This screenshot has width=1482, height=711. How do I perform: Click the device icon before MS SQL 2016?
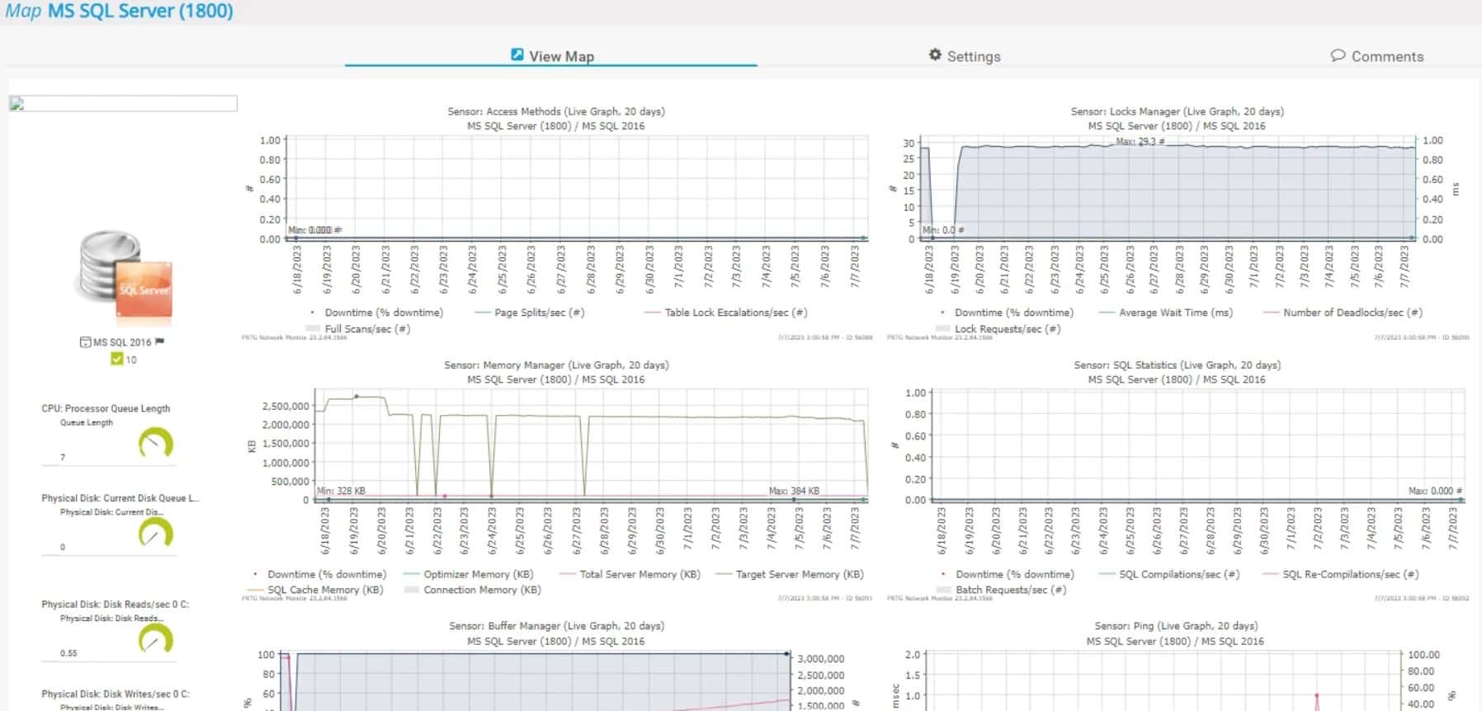[x=85, y=342]
